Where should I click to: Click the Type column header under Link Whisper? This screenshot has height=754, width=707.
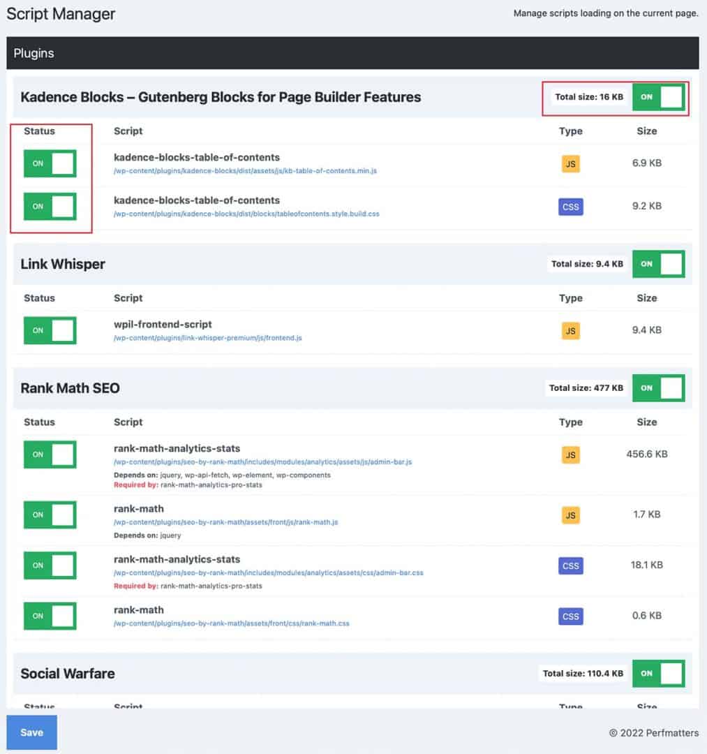[570, 298]
